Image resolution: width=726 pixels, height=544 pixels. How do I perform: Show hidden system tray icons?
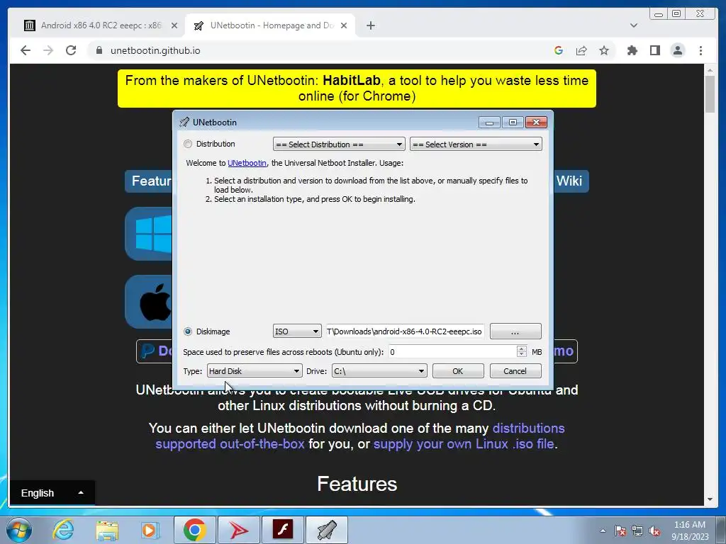click(603, 531)
